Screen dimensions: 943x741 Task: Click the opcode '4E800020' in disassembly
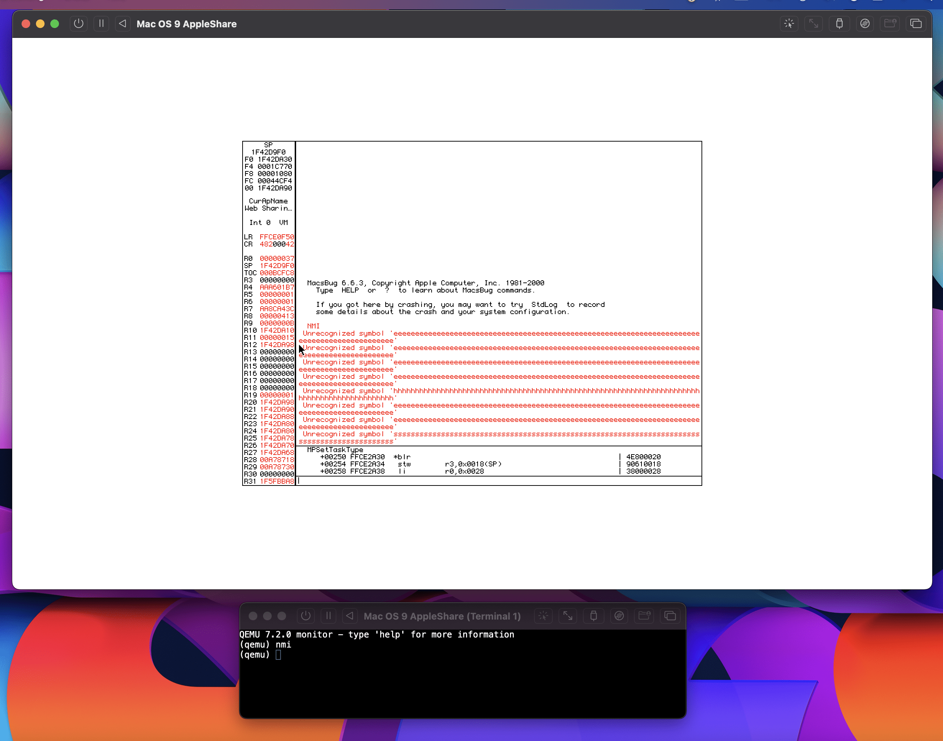(643, 457)
